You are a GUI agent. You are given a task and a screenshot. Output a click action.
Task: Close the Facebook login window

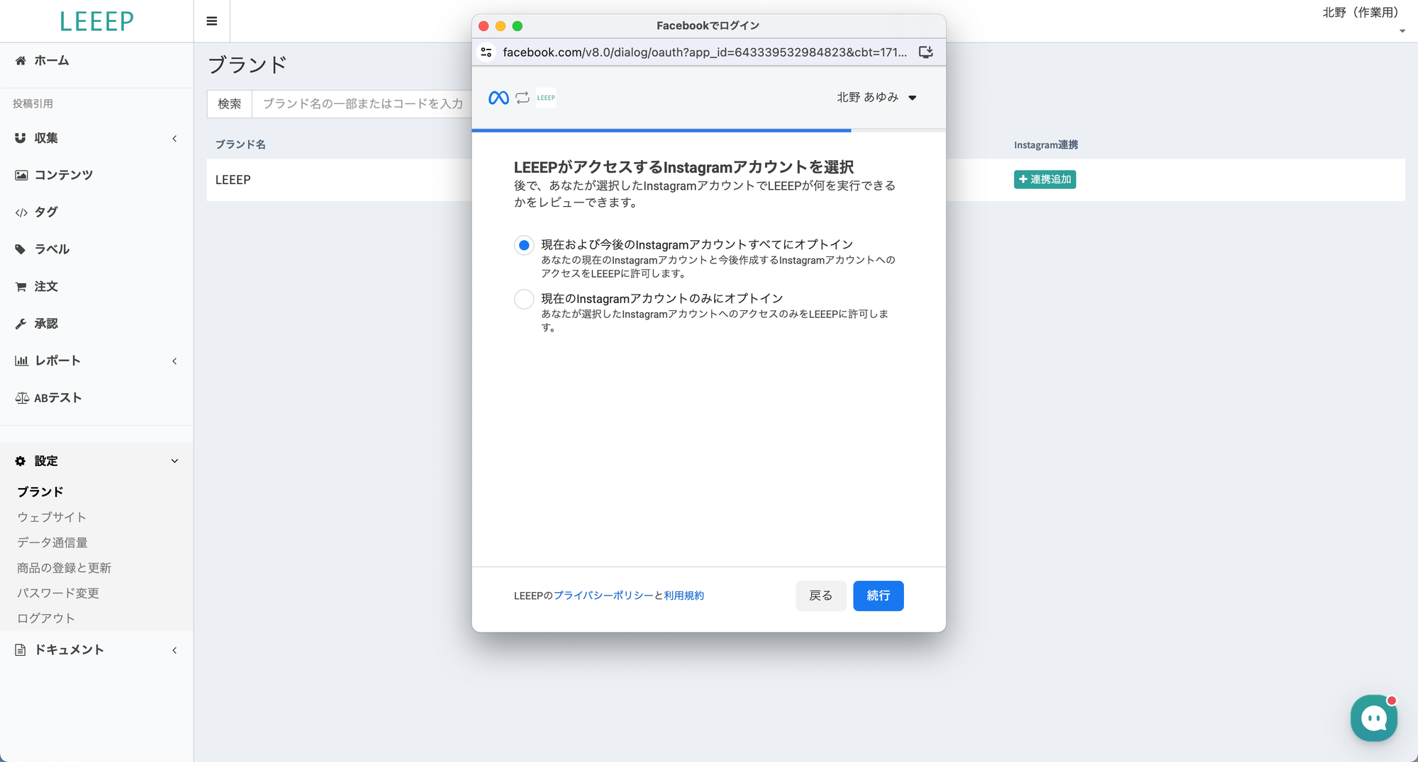(484, 26)
